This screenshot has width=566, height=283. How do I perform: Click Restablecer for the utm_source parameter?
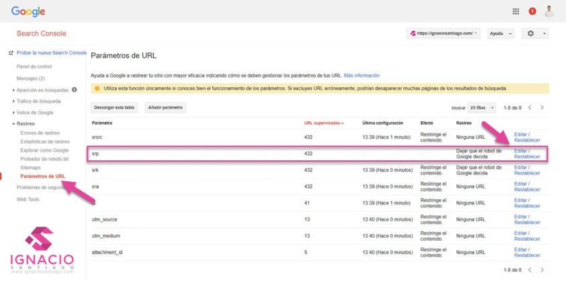[527, 223]
